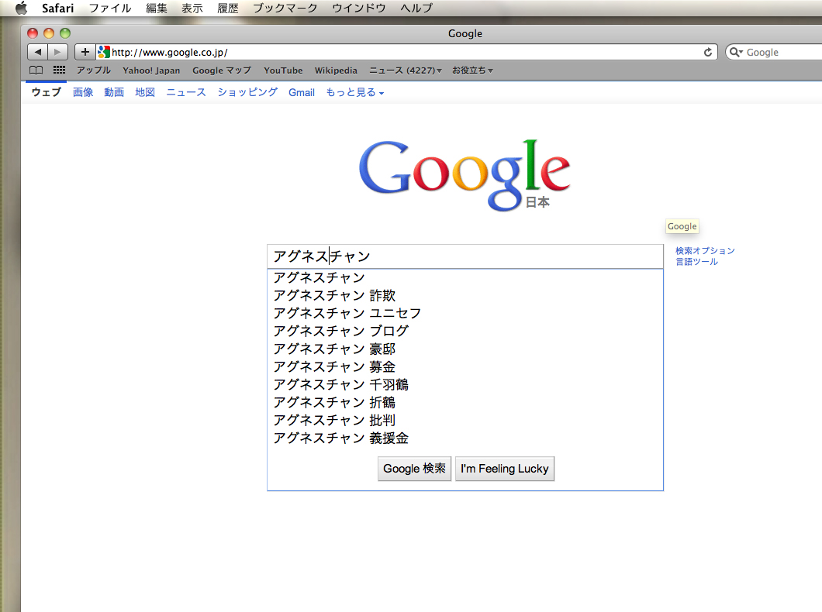Image resolution: width=822 pixels, height=612 pixels.
Task: Open the ブックマーク menu in menu bar
Action: [285, 9]
